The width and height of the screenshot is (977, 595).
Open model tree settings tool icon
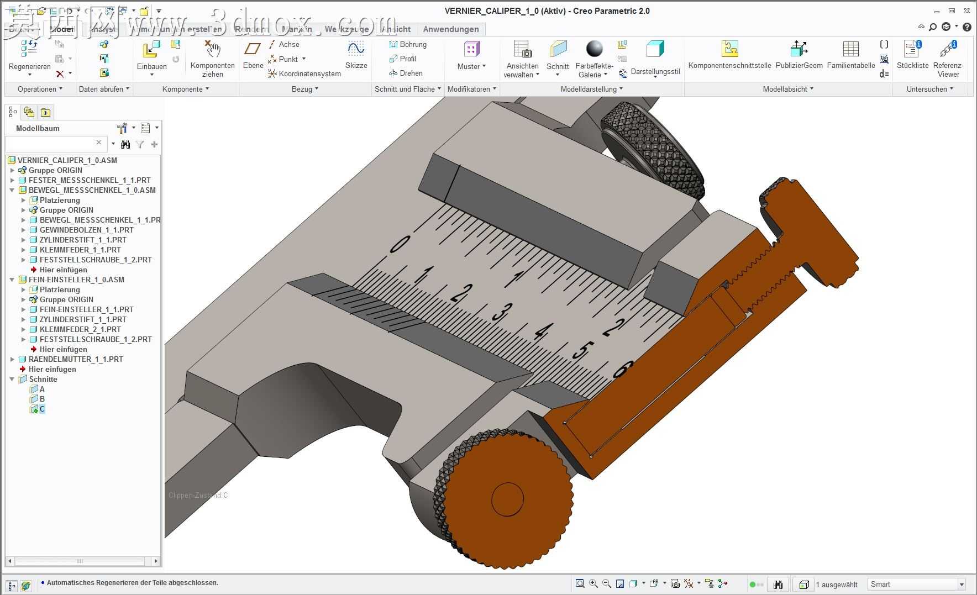click(x=122, y=128)
